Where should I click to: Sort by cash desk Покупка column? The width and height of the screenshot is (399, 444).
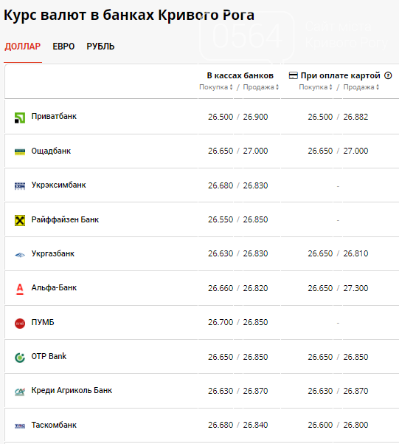point(216,87)
